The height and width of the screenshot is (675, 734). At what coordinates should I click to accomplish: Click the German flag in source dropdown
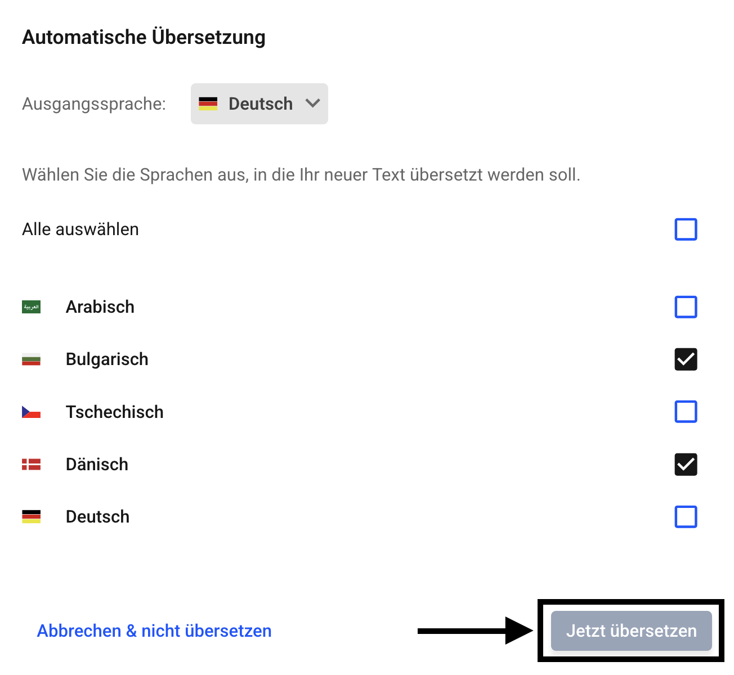point(208,104)
